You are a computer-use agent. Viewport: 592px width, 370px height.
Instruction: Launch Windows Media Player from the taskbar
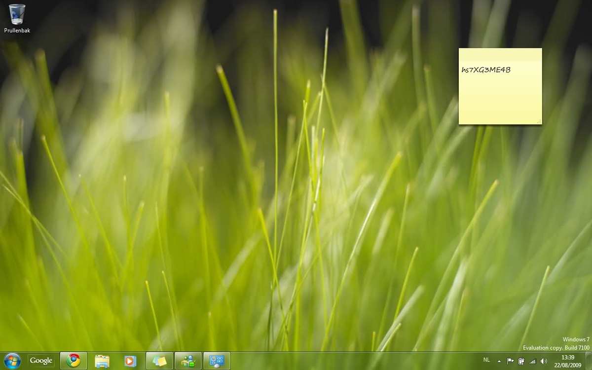point(130,361)
